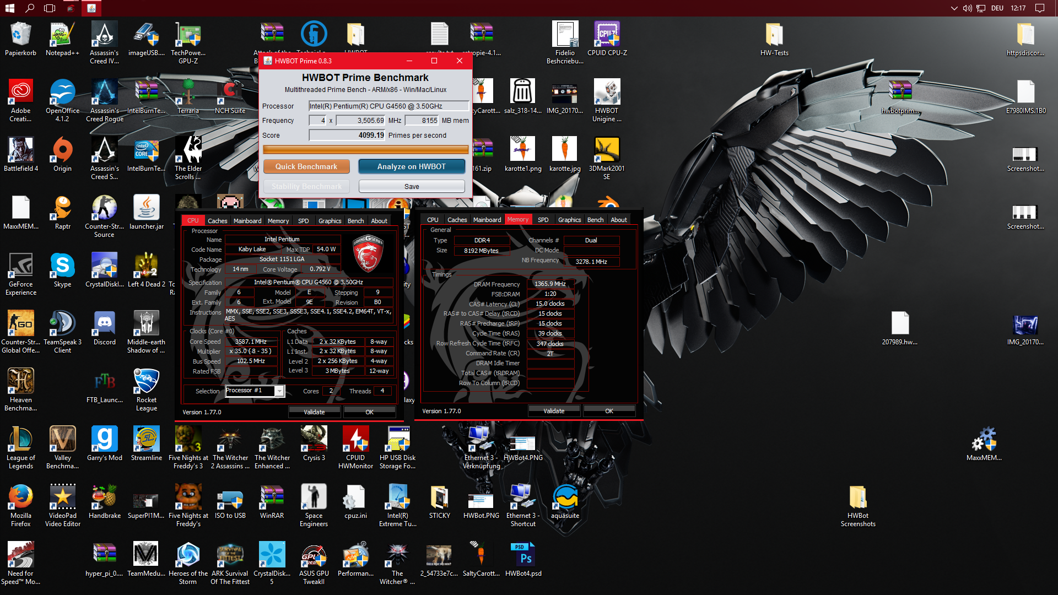Viewport: 1058px width, 595px height.
Task: Open Mainboard tab in left CPU-Z
Action: click(247, 220)
